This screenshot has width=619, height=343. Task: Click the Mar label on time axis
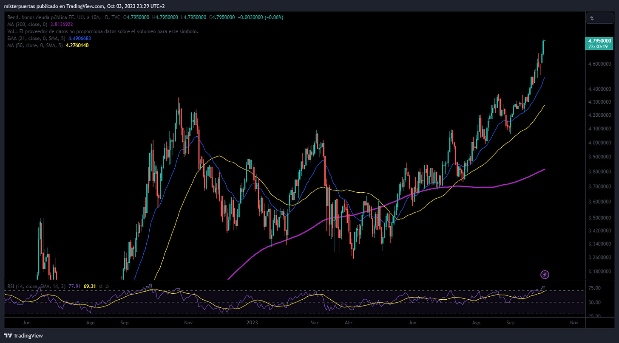click(315, 323)
